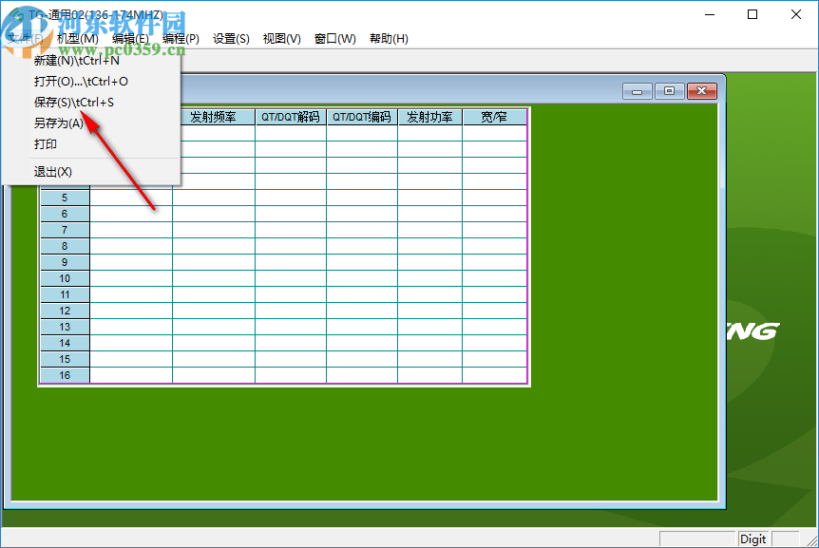Select 打印 menu entry

(91, 144)
